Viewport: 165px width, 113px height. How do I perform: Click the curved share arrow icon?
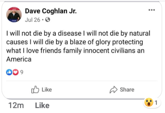click(x=113, y=90)
